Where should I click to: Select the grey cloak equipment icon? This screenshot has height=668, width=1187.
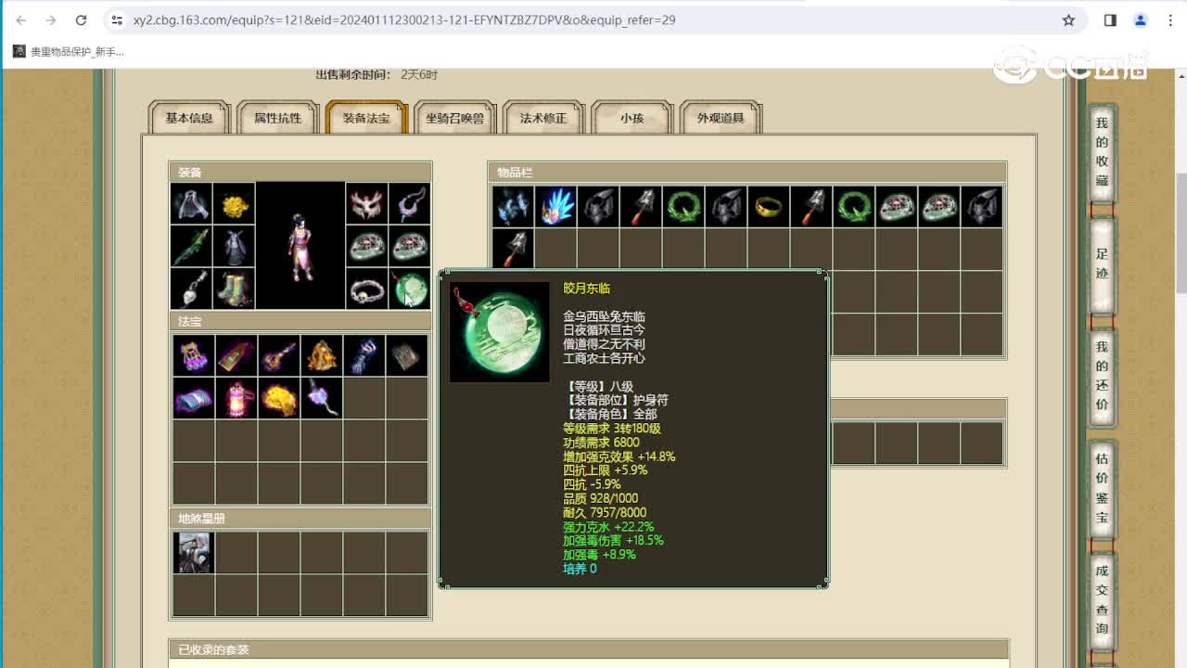191,203
